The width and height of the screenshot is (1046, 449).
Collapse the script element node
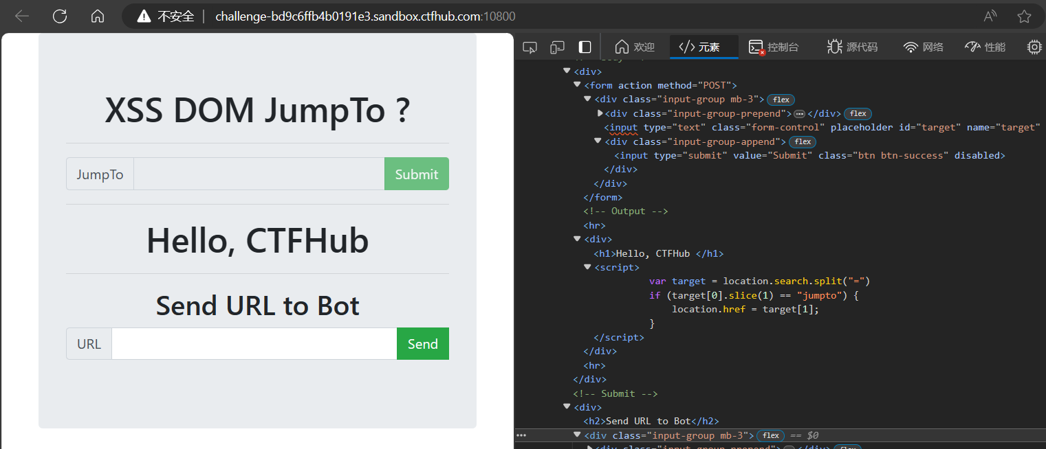click(x=587, y=267)
